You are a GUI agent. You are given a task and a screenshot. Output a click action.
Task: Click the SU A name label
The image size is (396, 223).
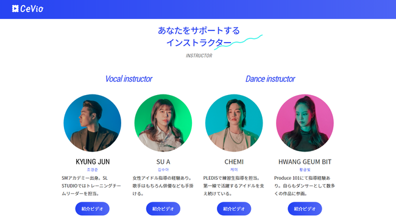pyautogui.click(x=163, y=161)
